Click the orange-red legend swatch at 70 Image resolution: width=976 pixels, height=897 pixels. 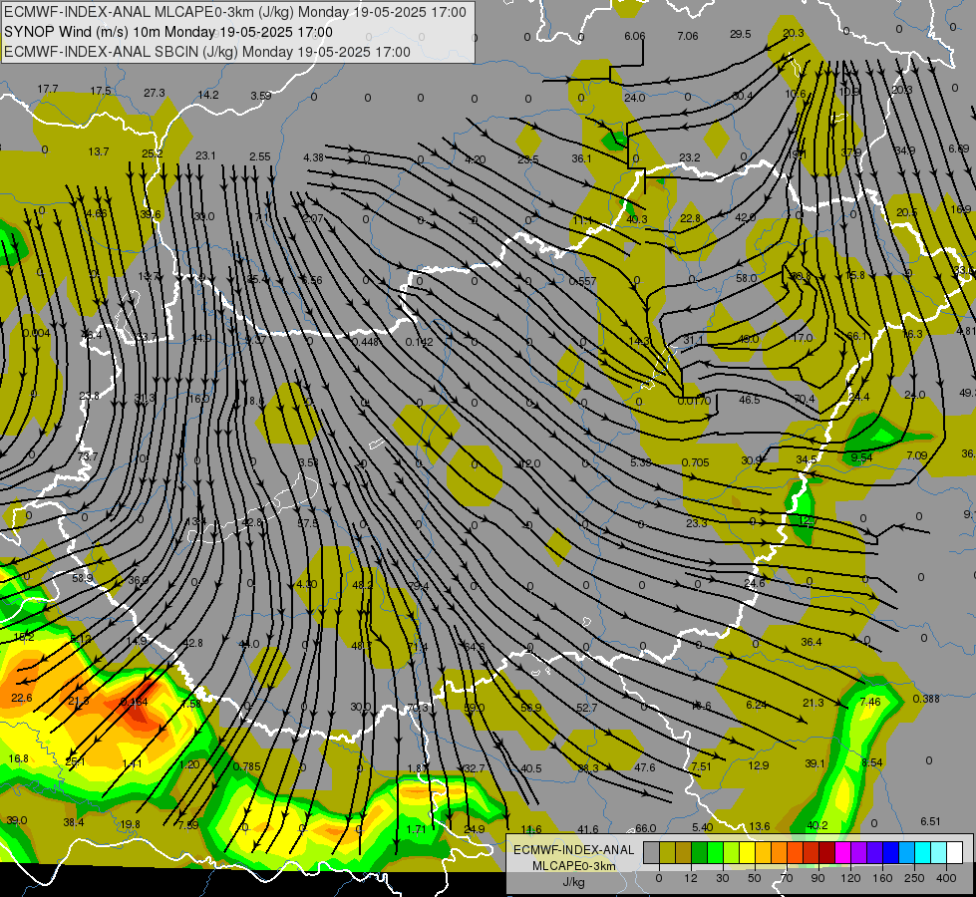click(x=795, y=853)
